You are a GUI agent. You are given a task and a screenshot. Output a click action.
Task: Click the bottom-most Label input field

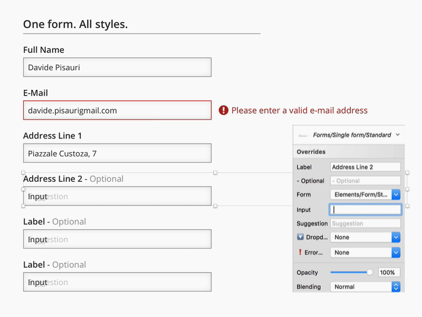[x=117, y=282]
